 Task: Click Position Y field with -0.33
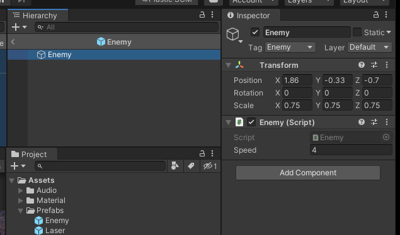click(338, 80)
